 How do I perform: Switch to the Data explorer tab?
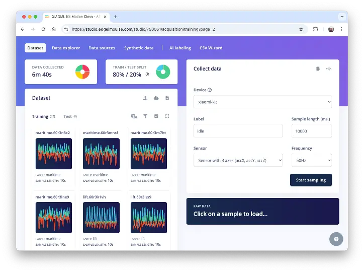point(66,48)
